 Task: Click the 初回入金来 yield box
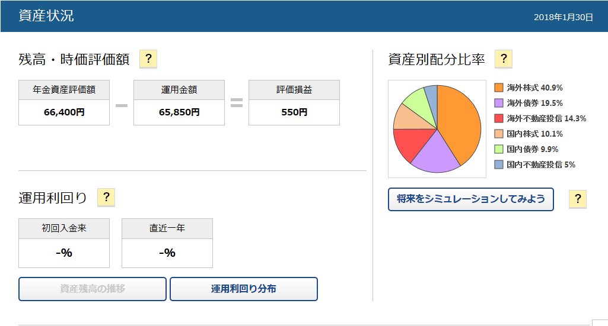pos(64,253)
